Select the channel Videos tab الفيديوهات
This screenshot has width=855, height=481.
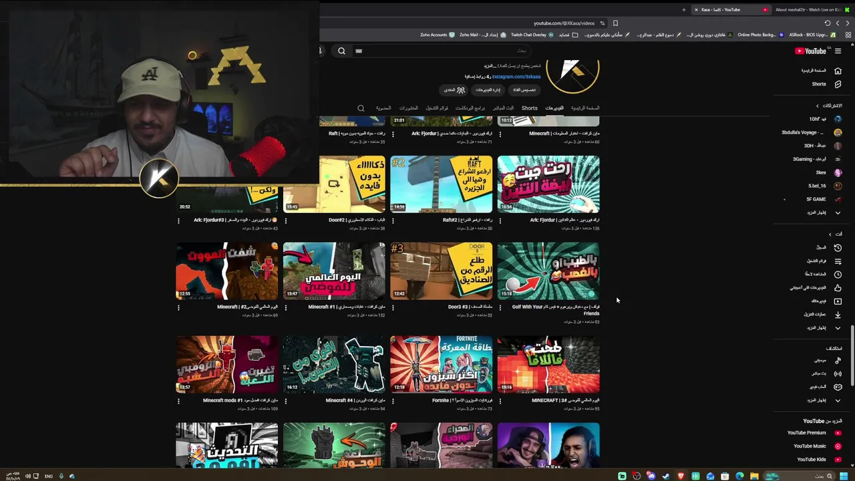pos(554,108)
